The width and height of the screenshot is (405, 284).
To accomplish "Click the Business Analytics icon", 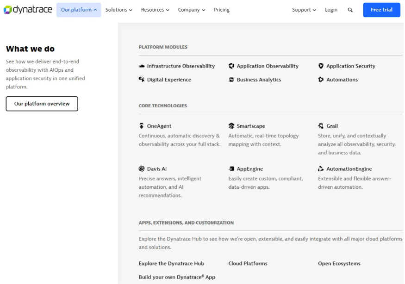I will pyautogui.click(x=231, y=80).
